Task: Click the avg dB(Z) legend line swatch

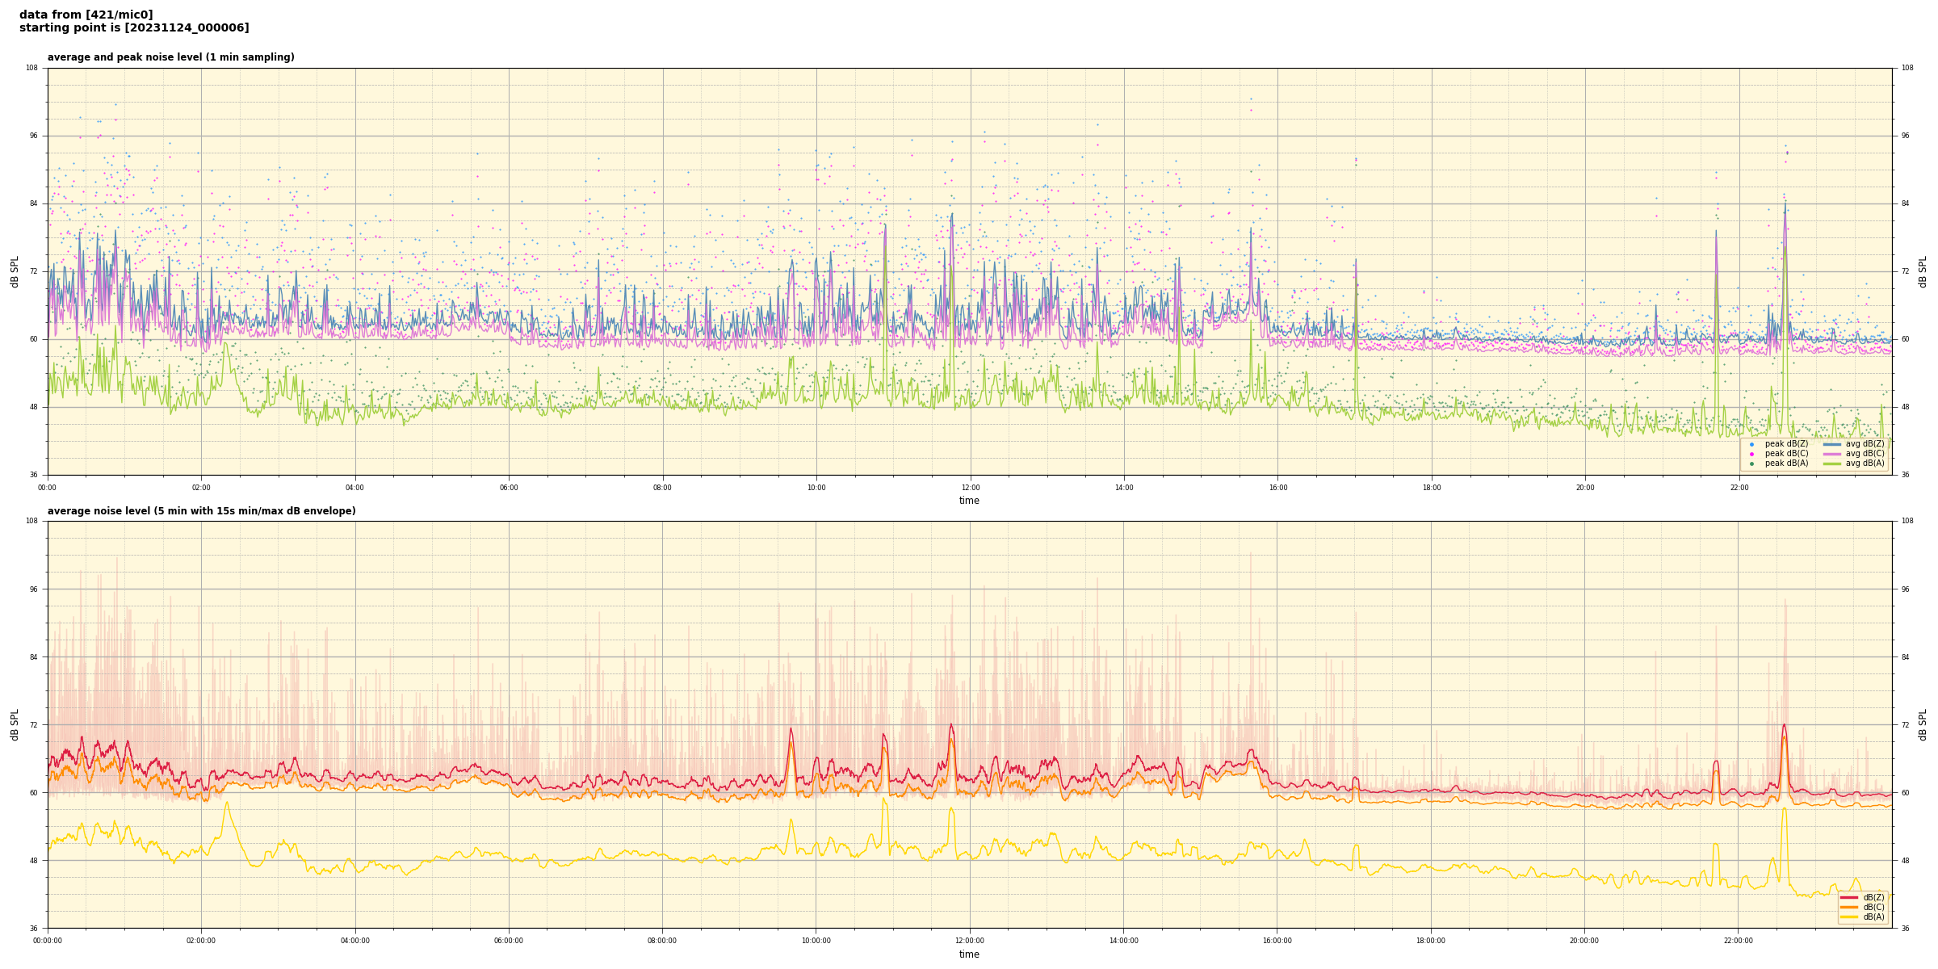Action: 1832,444
